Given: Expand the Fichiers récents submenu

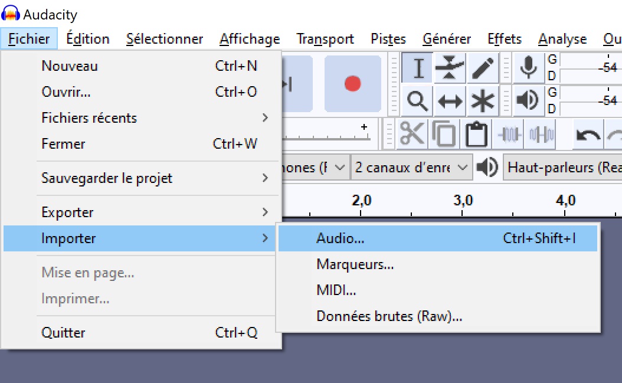Looking at the screenshot, I should pyautogui.click(x=141, y=118).
